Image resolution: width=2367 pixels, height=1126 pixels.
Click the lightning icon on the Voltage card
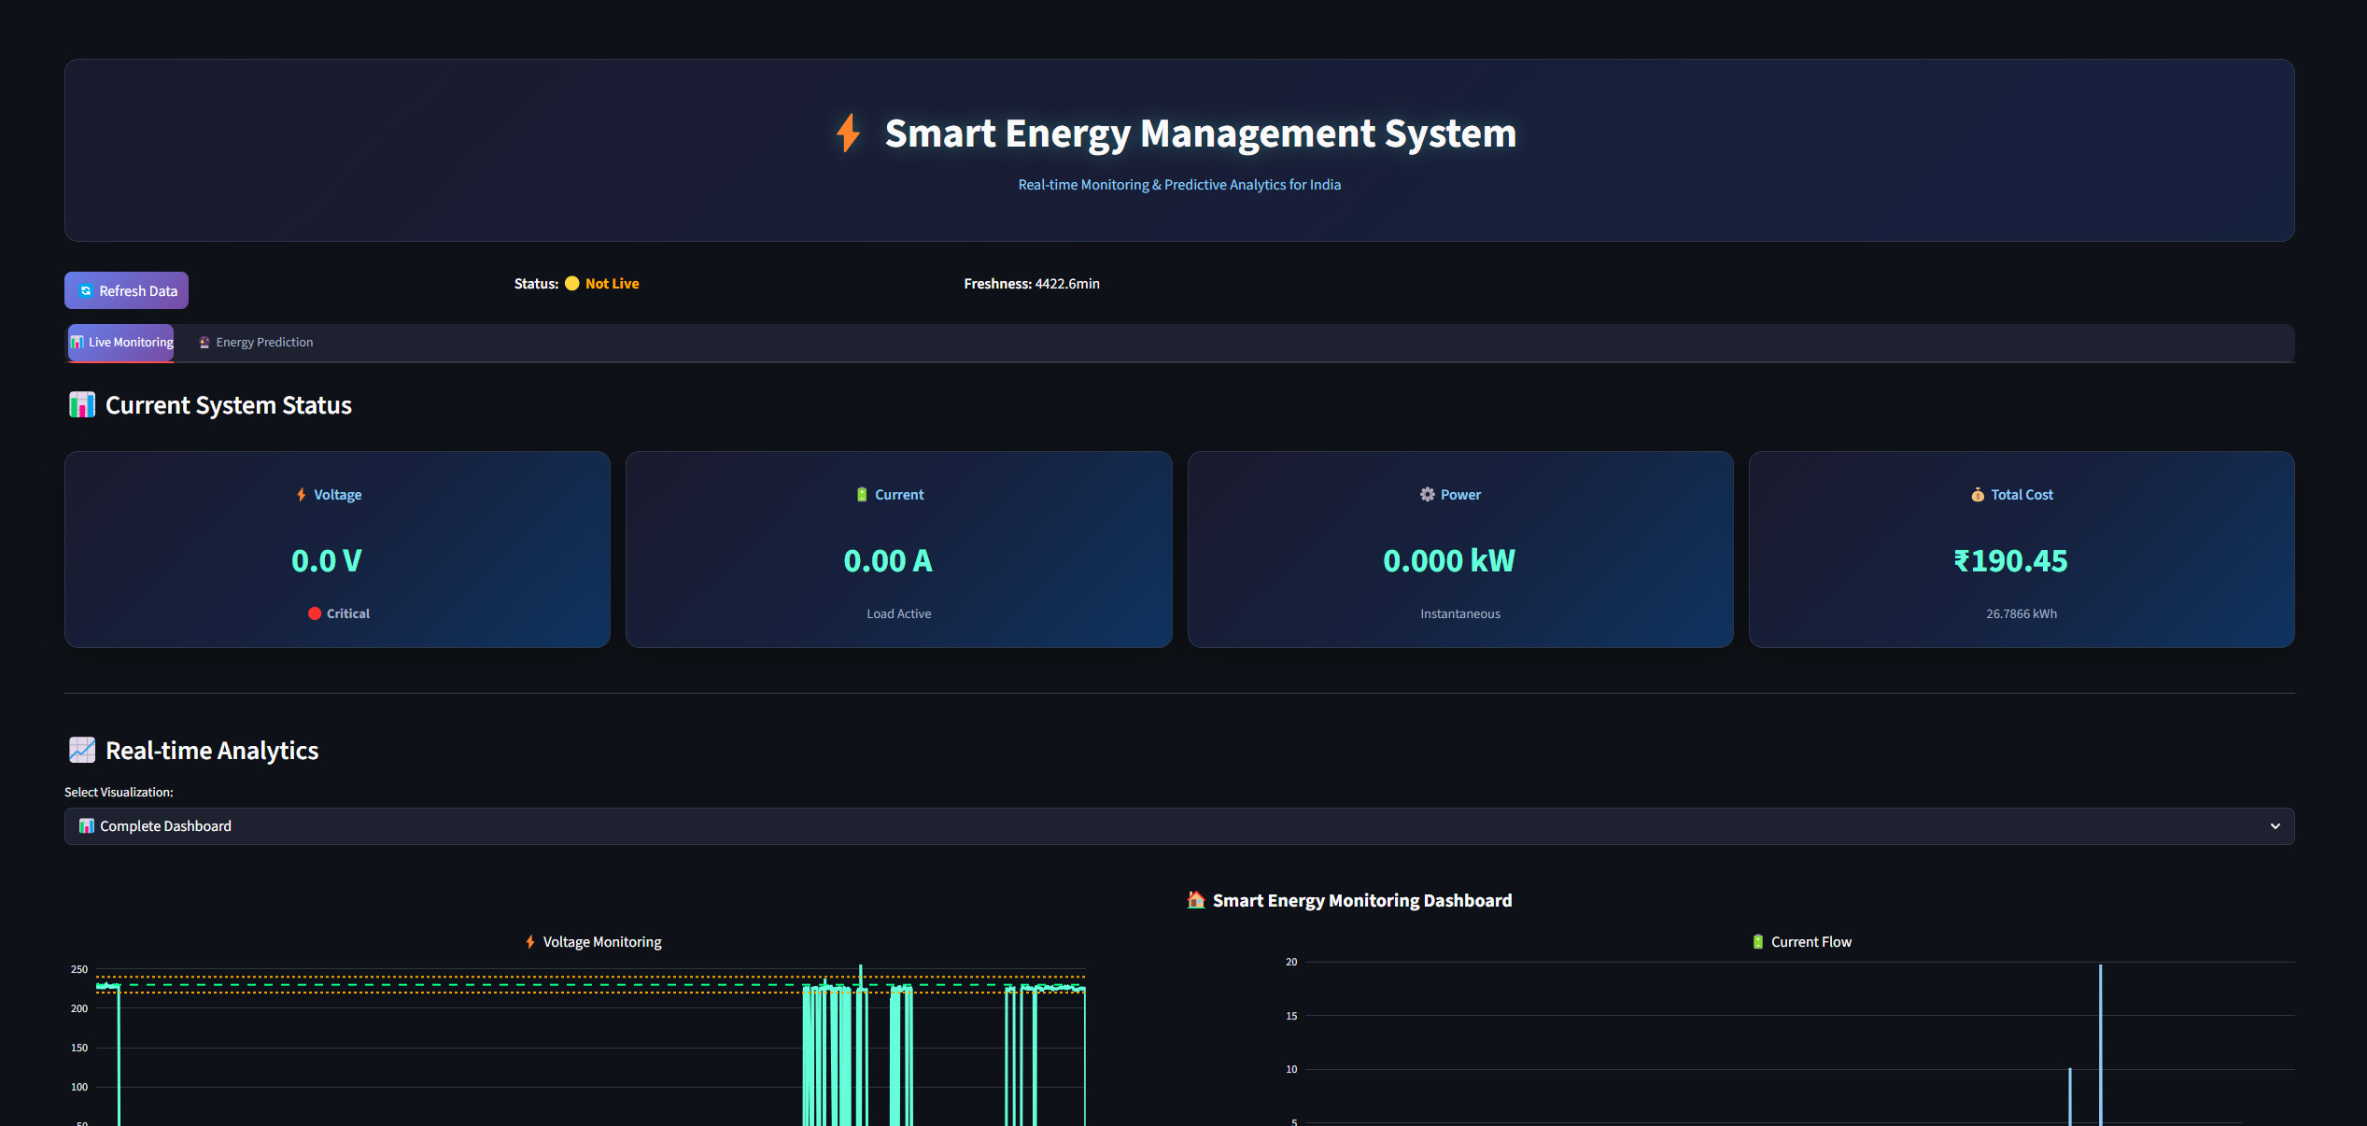[x=302, y=495]
